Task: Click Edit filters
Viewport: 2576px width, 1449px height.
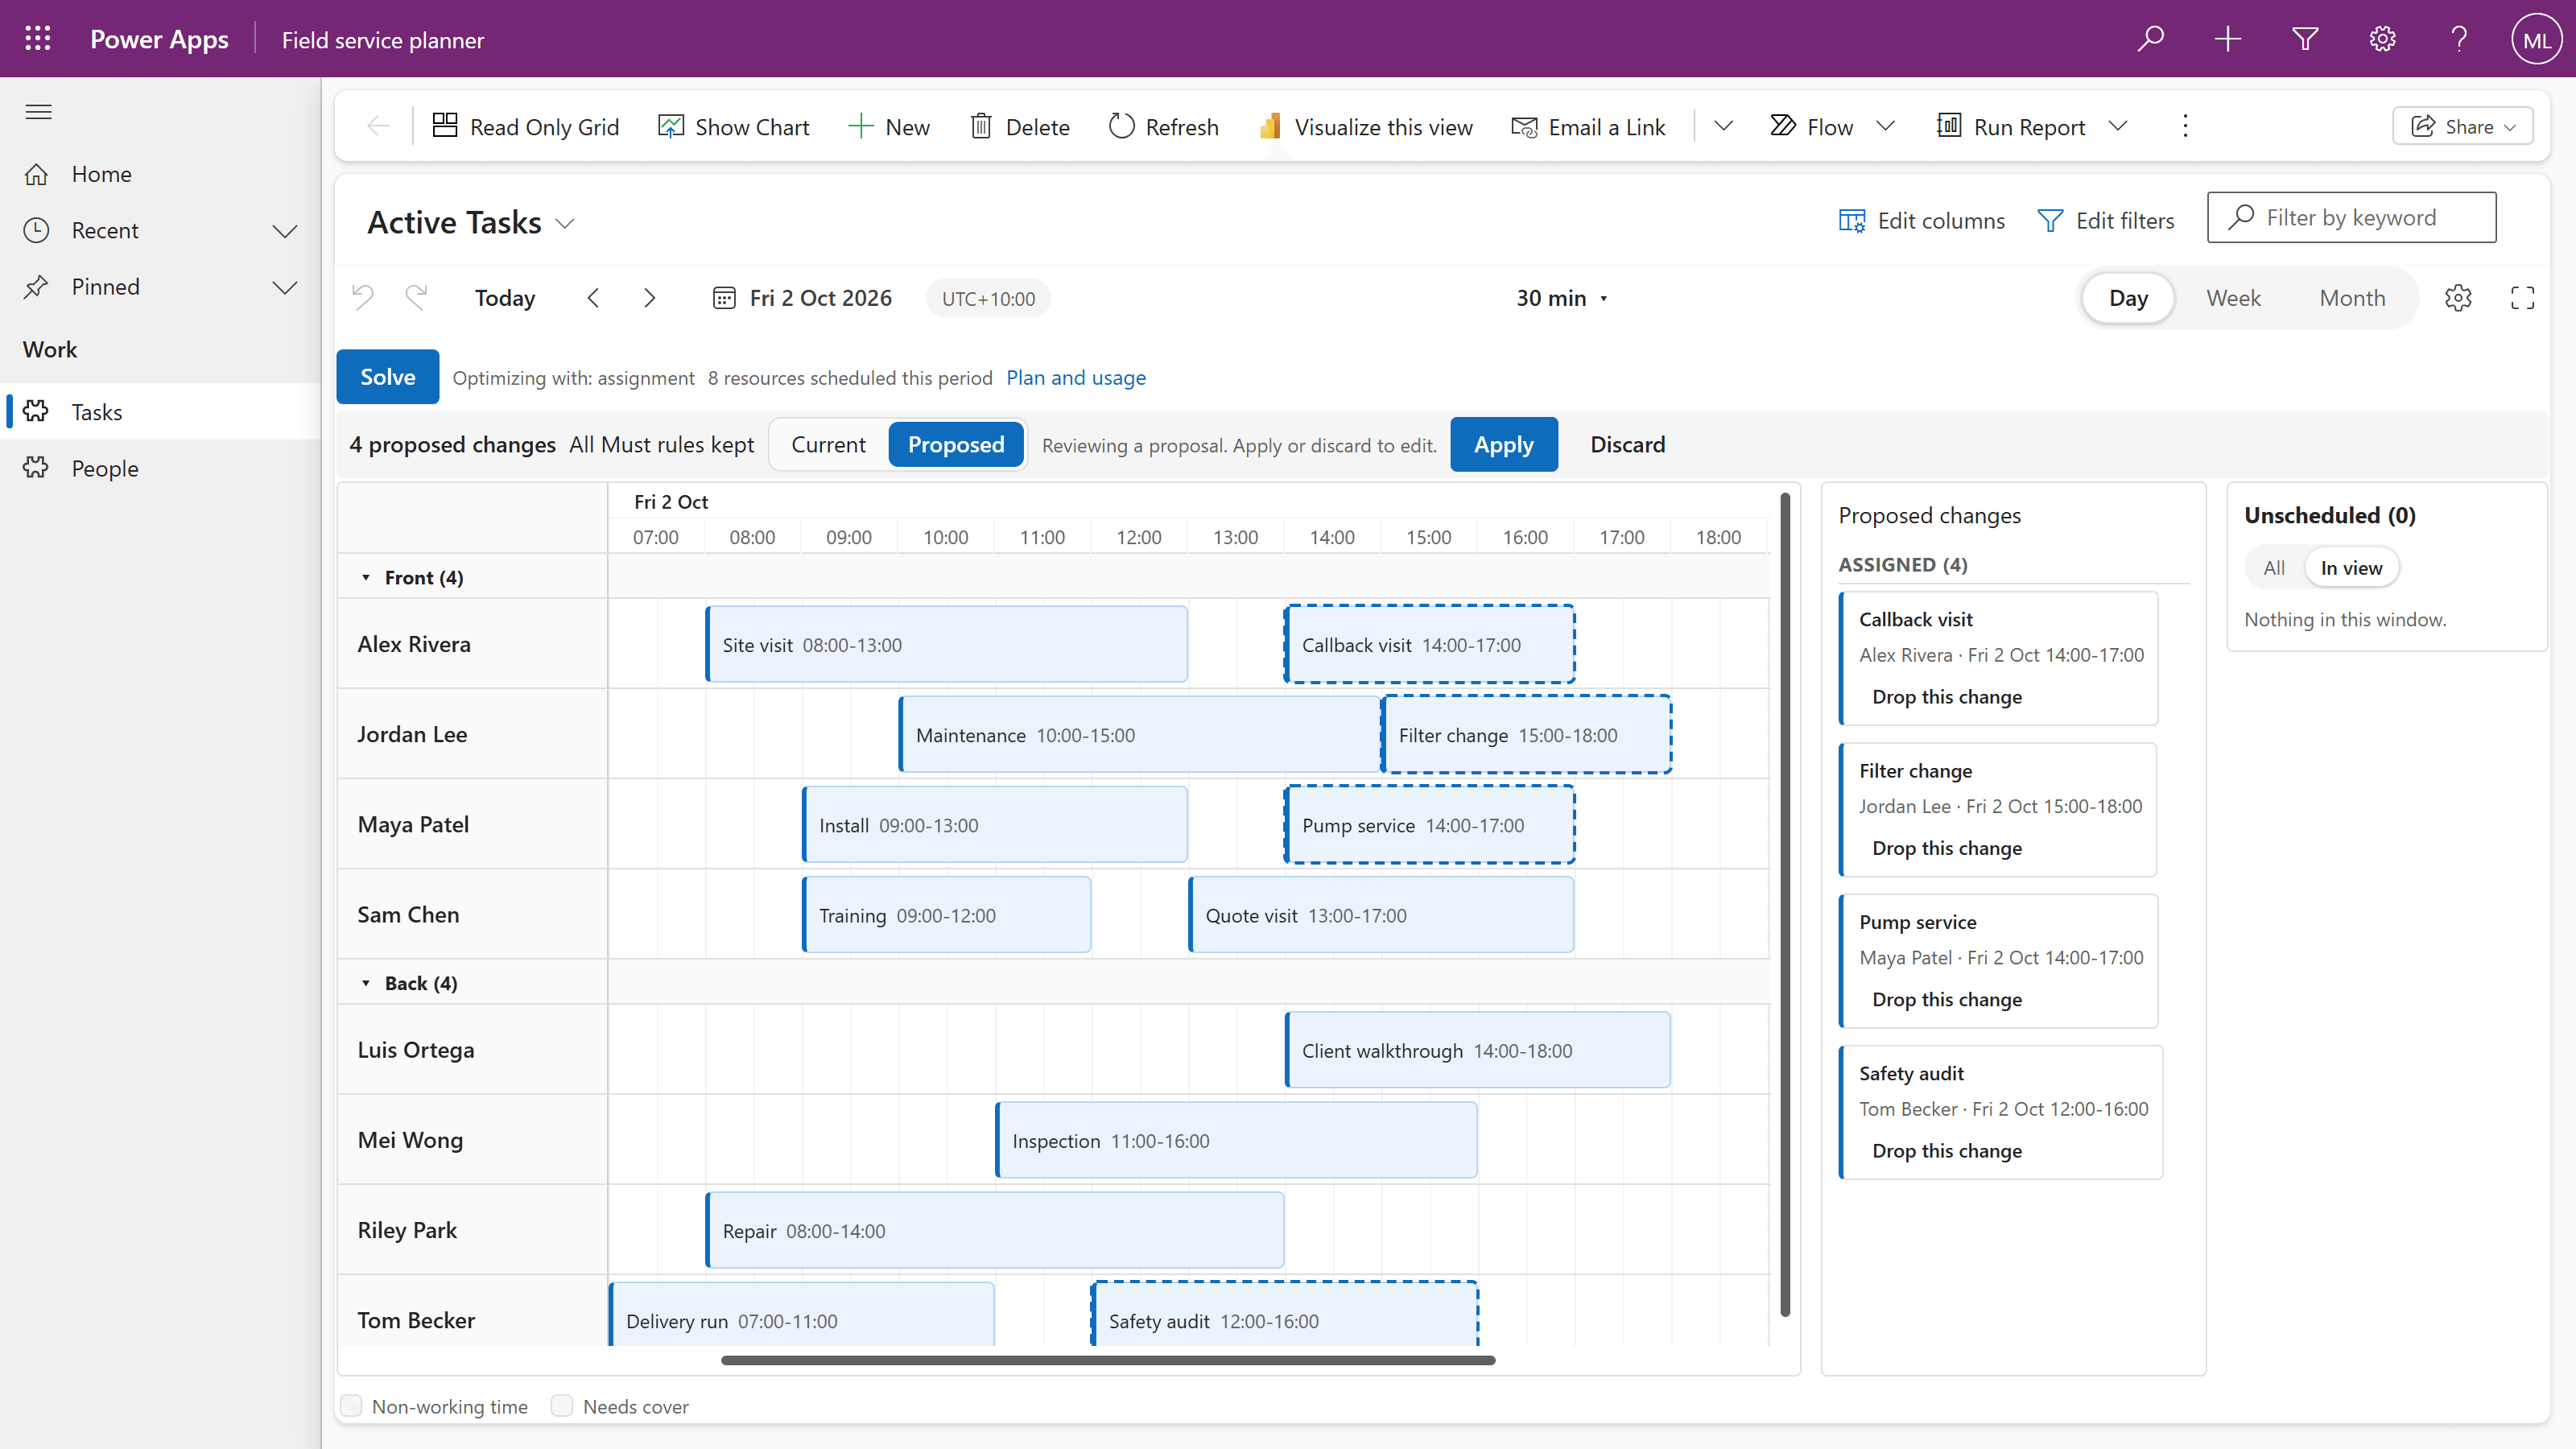Action: [2105, 220]
